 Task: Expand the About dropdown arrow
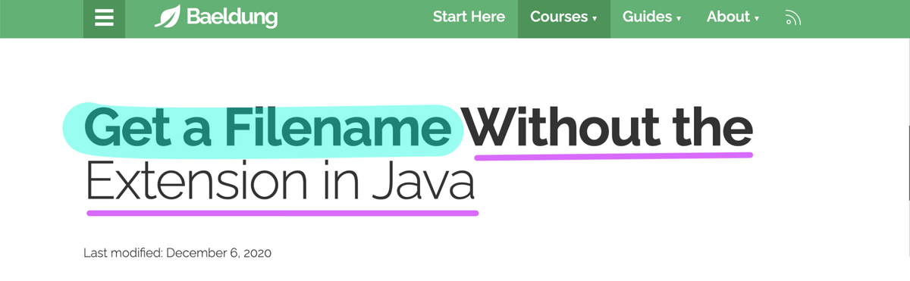point(757,18)
